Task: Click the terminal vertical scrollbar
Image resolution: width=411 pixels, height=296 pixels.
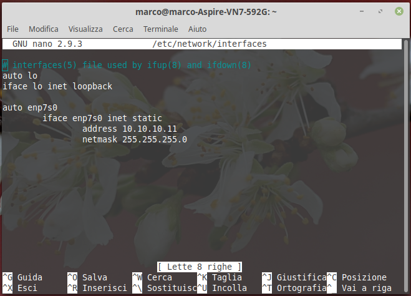Action: point(406,165)
